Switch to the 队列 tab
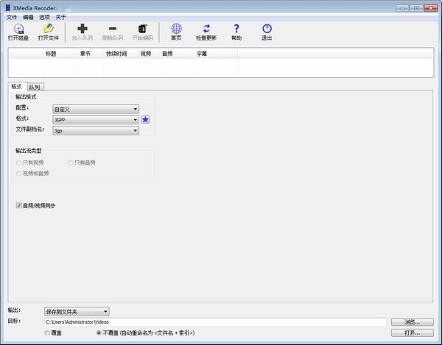Viewport: 442px width, 345px height. pos(35,87)
